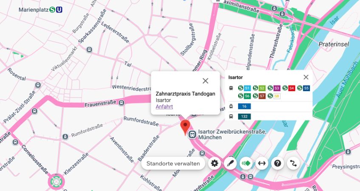Image resolution: width=360 pixels, height=191 pixels.
Task: Click transit stop near Sparkassenstraße label
Action: pyautogui.click(x=89, y=50)
